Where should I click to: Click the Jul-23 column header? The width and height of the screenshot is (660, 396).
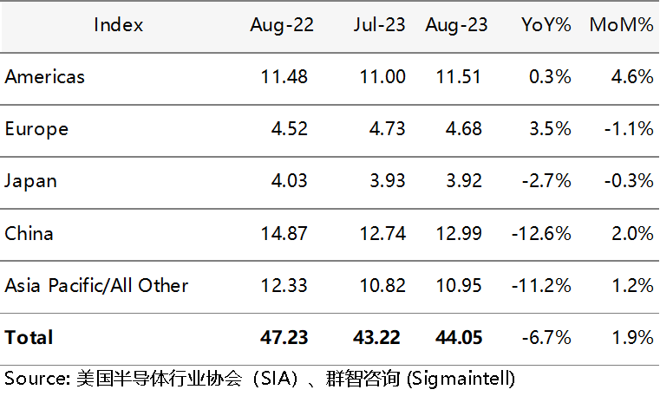379,25
